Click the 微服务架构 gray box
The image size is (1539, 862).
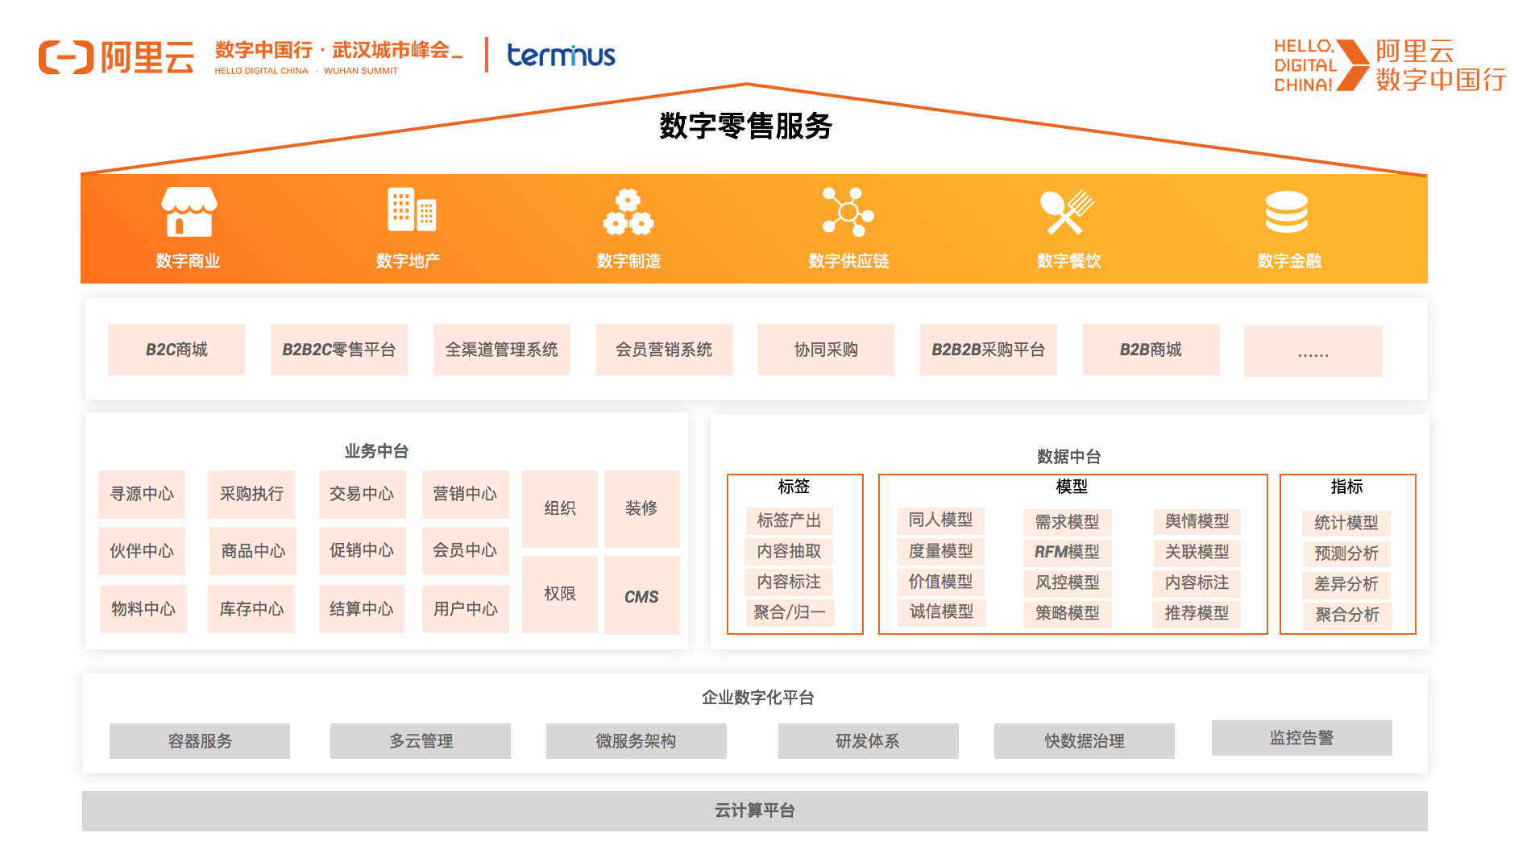[637, 741]
